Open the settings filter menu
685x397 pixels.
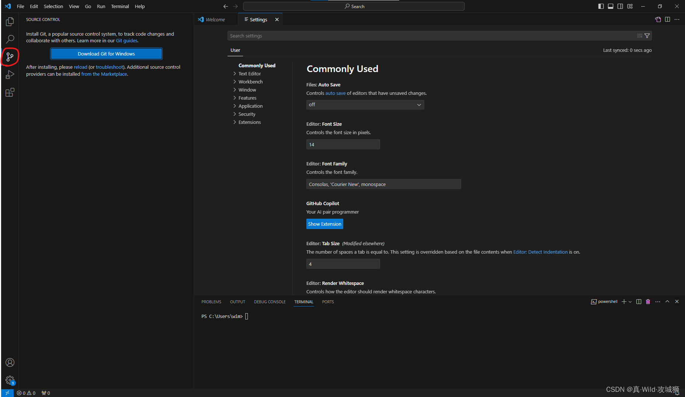tap(647, 36)
